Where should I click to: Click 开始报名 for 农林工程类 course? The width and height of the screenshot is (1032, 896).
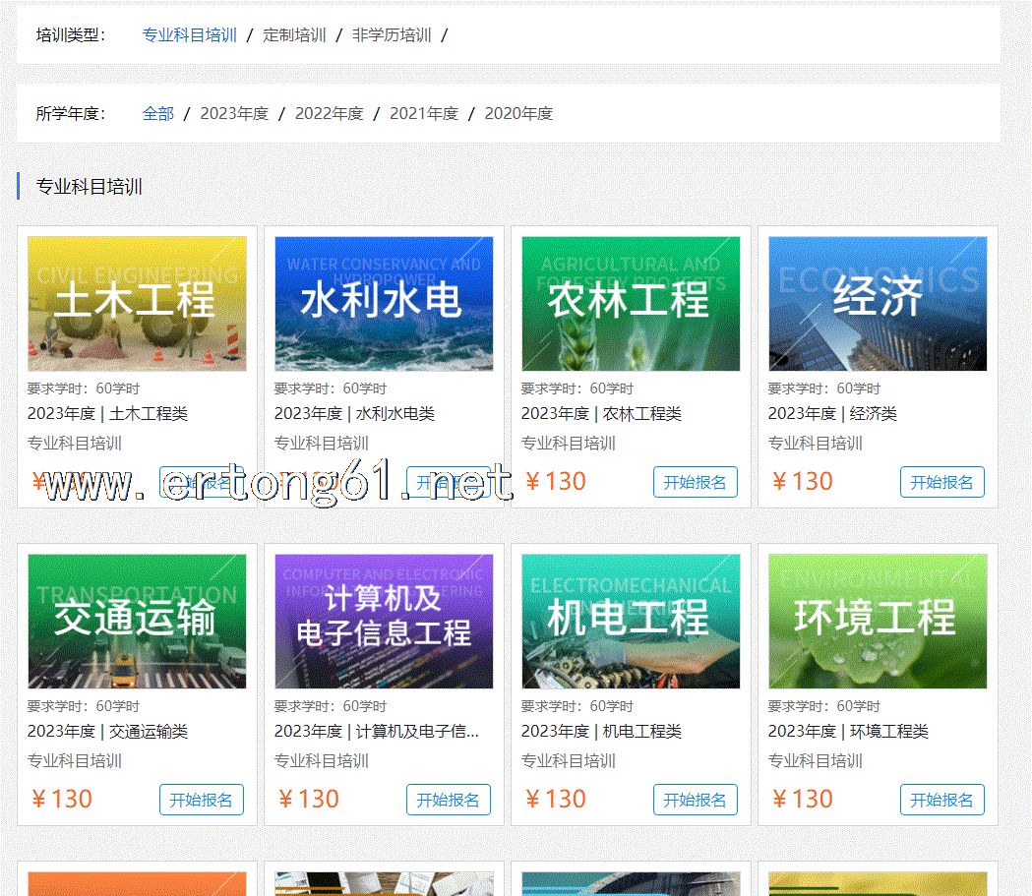click(695, 482)
